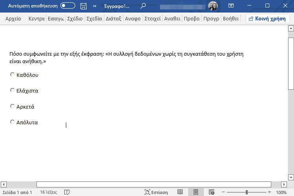
Task: Click the vertical scrollbar down arrow
Action: pyautogui.click(x=291, y=177)
